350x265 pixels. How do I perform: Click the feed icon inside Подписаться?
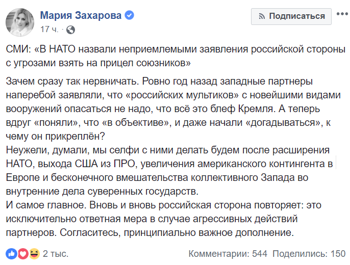coord(261,16)
